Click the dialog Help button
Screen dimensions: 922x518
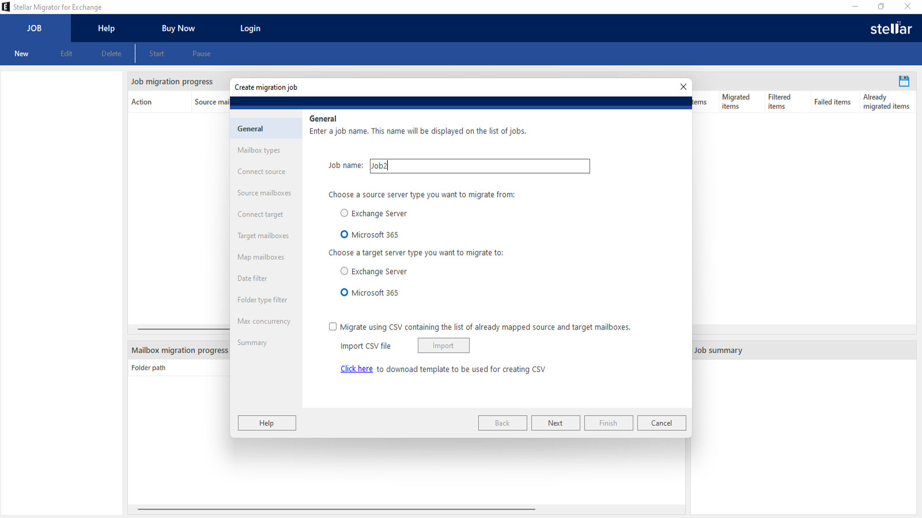point(266,423)
